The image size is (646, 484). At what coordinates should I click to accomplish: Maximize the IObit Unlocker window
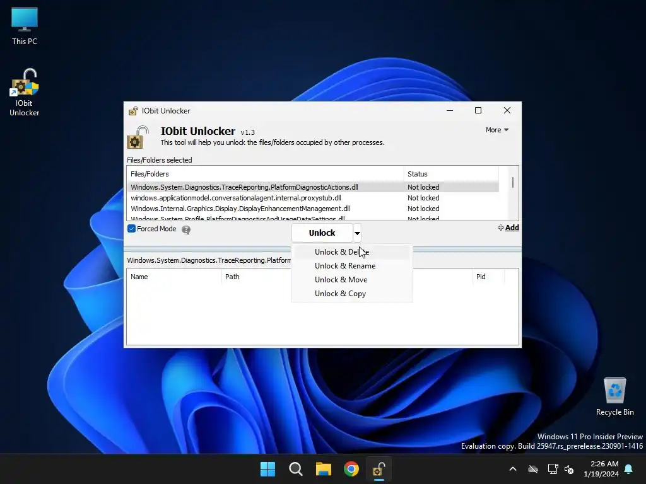pyautogui.click(x=478, y=111)
